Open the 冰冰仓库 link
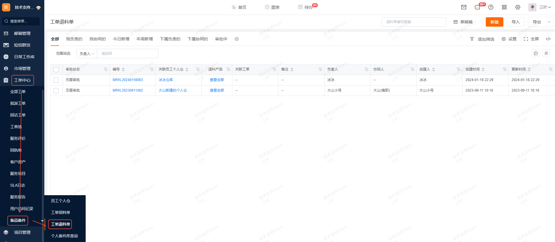Viewport: 555px width, 242px height. tap(166, 80)
